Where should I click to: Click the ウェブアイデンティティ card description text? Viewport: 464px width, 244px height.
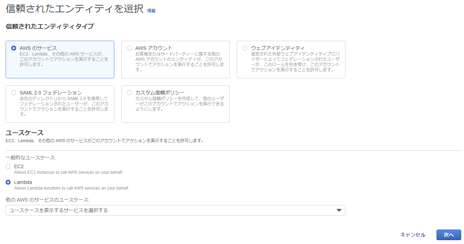coord(295,62)
